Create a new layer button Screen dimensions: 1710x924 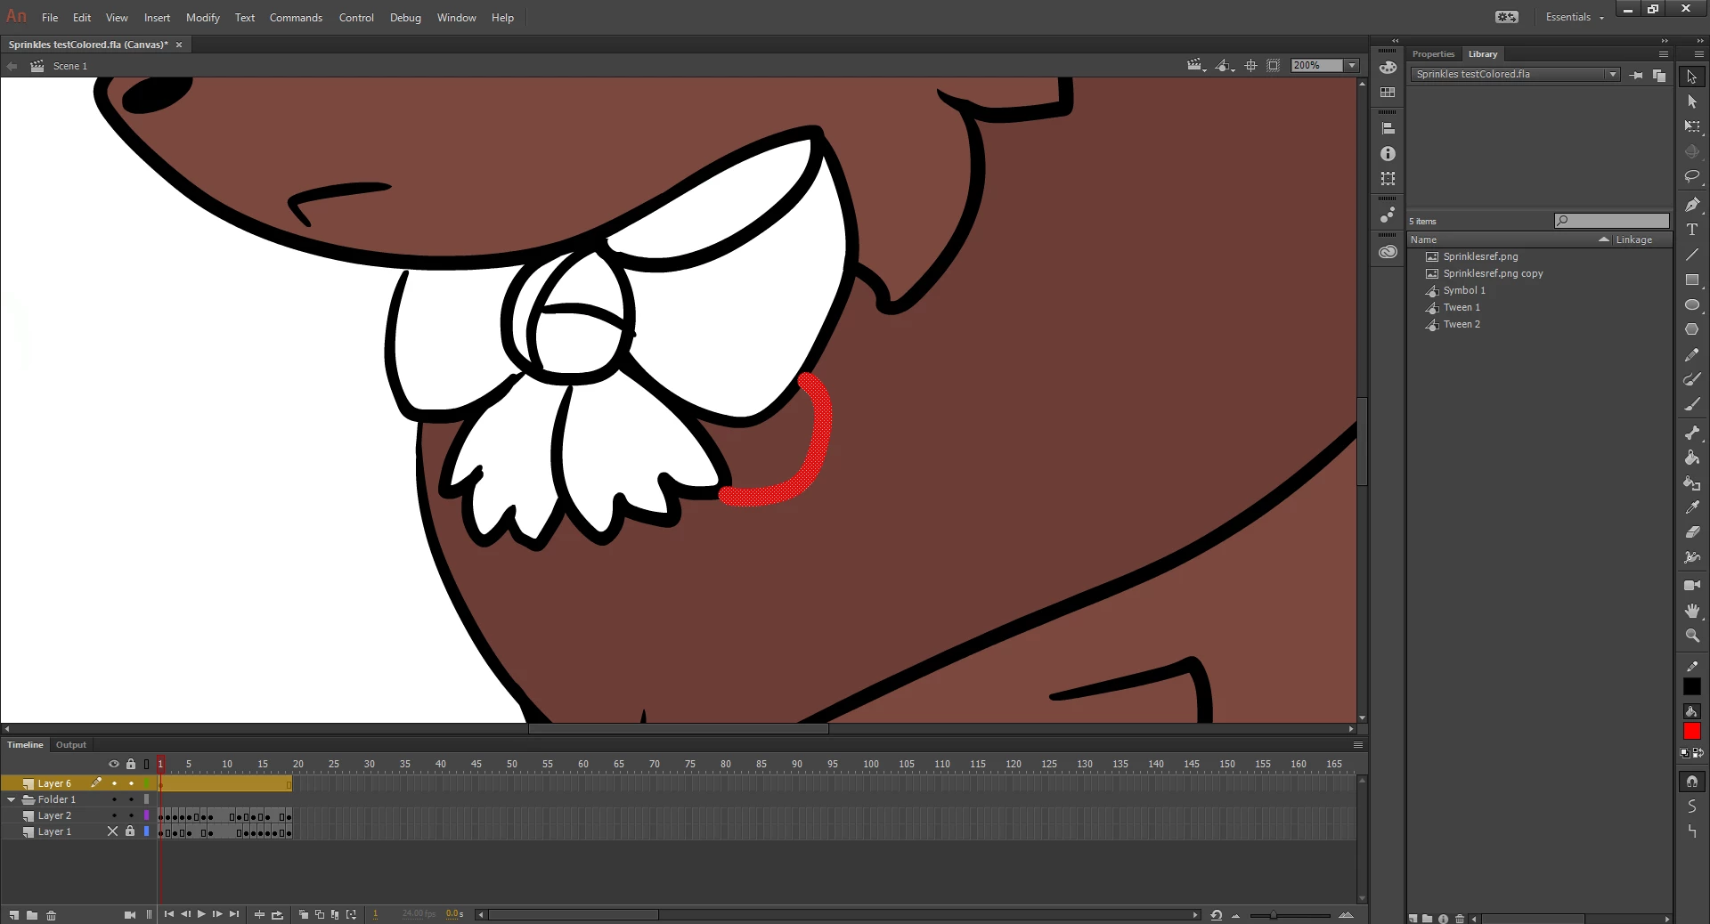click(14, 915)
